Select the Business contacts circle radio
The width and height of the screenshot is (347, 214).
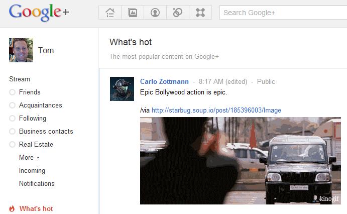(12, 131)
